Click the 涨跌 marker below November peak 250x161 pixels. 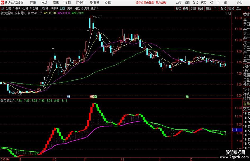93,96
